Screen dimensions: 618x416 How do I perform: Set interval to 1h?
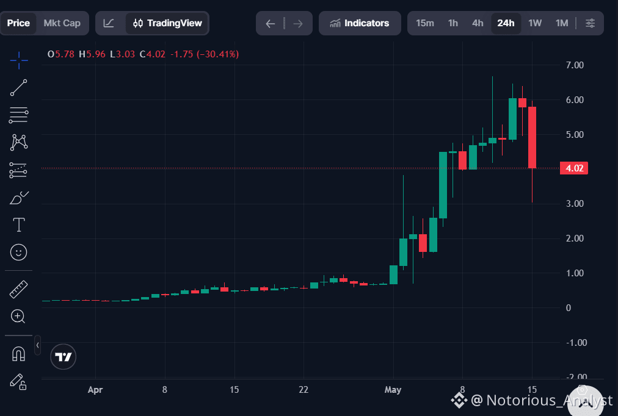(453, 23)
